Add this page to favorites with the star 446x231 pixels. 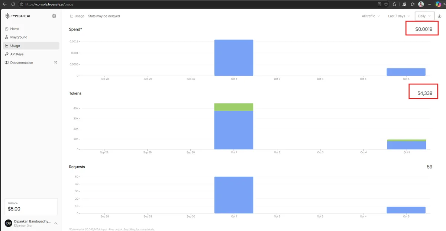tap(386, 4)
